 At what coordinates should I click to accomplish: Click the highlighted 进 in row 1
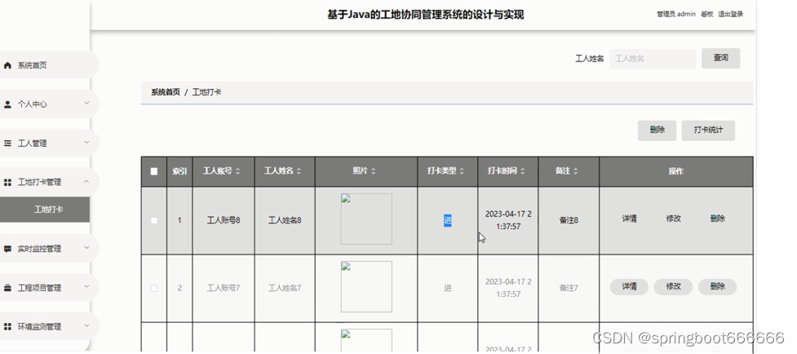click(447, 220)
